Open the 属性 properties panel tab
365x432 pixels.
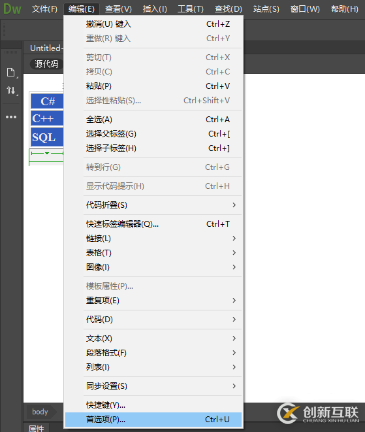click(37, 429)
